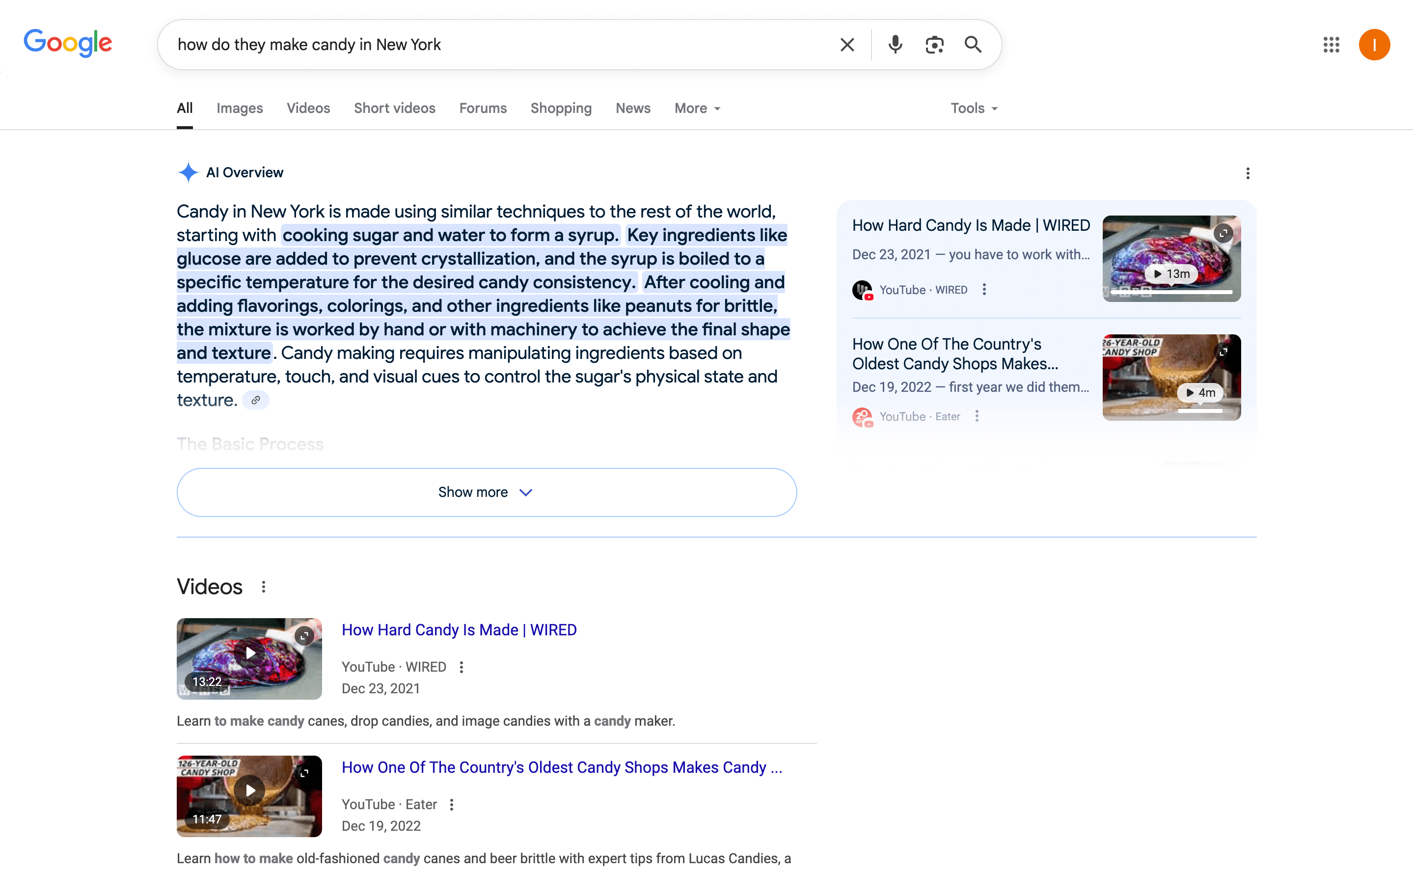Screen dimensions: 1413x872
Task: Open three-dot menu beside YouTube · Eater source card
Action: 977,416
